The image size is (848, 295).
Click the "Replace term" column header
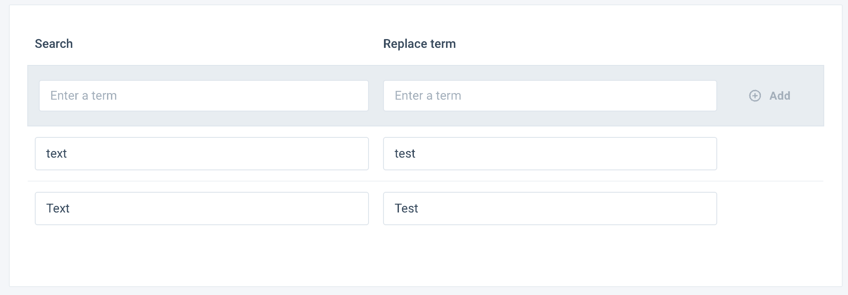click(419, 44)
